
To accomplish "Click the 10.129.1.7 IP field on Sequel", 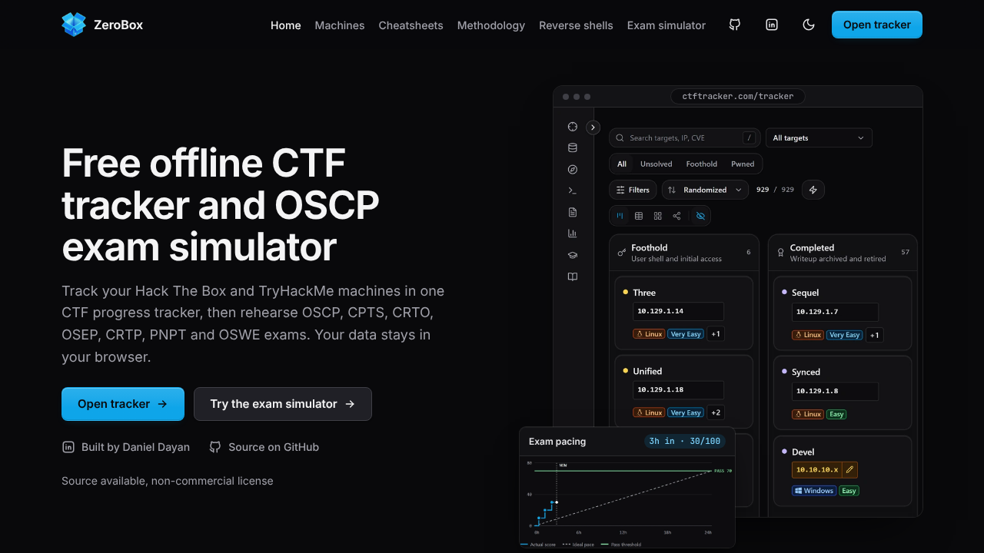I will [x=835, y=312].
